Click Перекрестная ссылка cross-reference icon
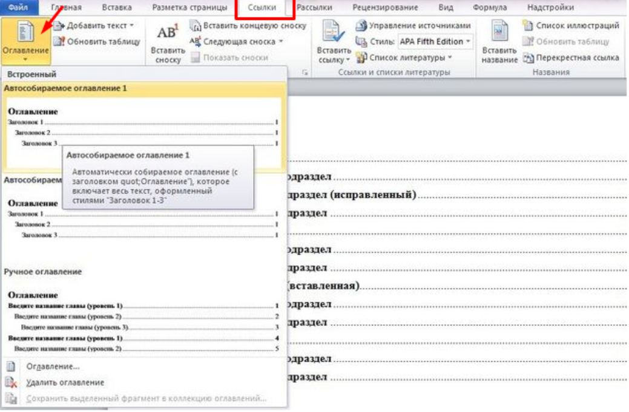Screen dimensions: 629x412 pyautogui.click(x=528, y=57)
